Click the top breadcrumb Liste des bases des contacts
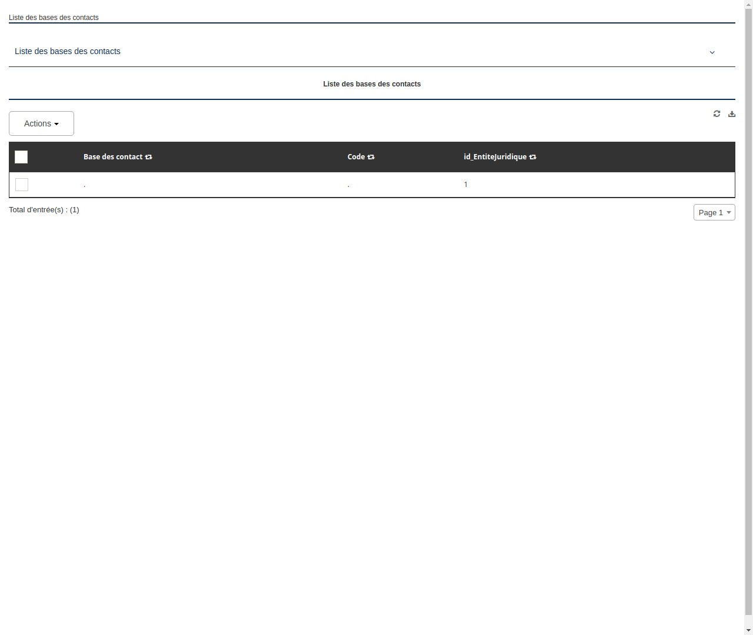Screen dimensions: 753x635 coord(54,18)
